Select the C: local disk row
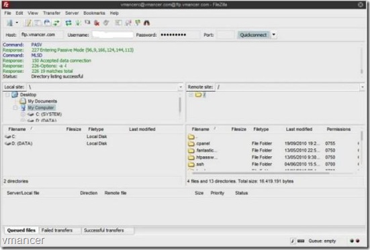The width and height of the screenshot is (370, 250). click(92, 137)
